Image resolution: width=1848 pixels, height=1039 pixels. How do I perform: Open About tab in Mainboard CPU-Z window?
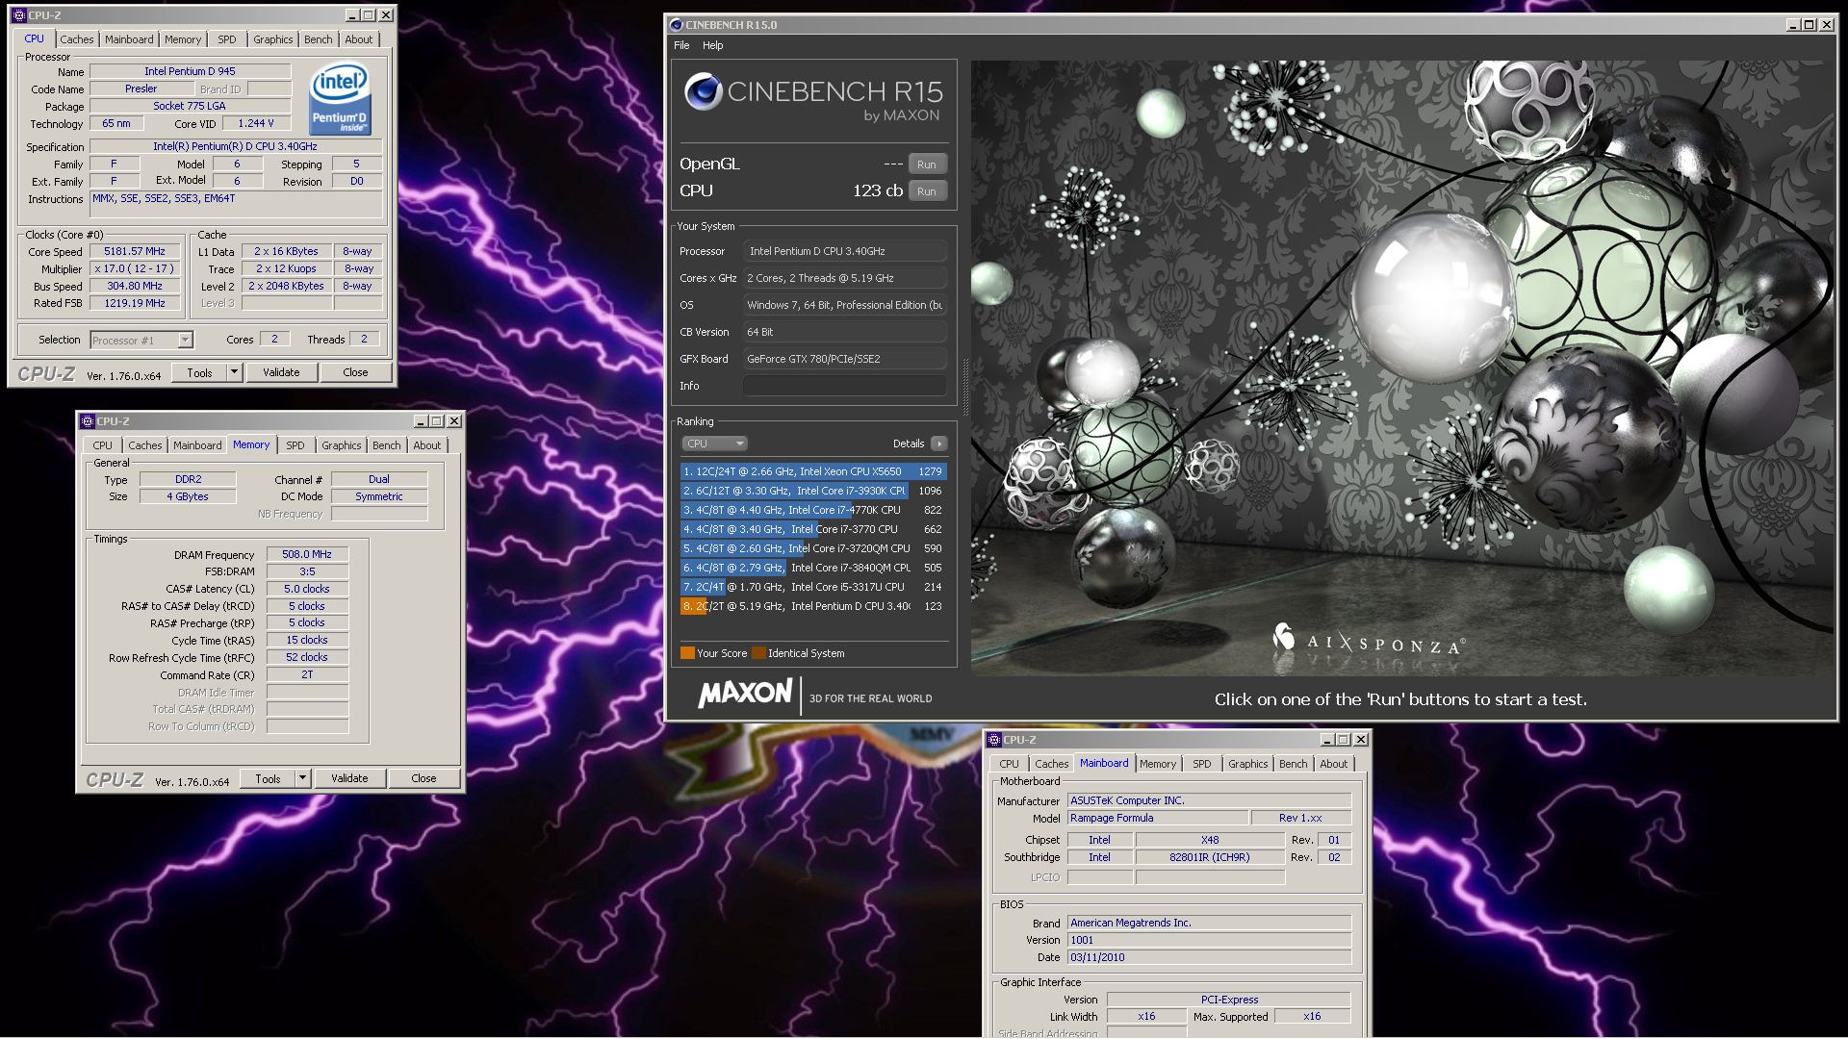click(1334, 764)
